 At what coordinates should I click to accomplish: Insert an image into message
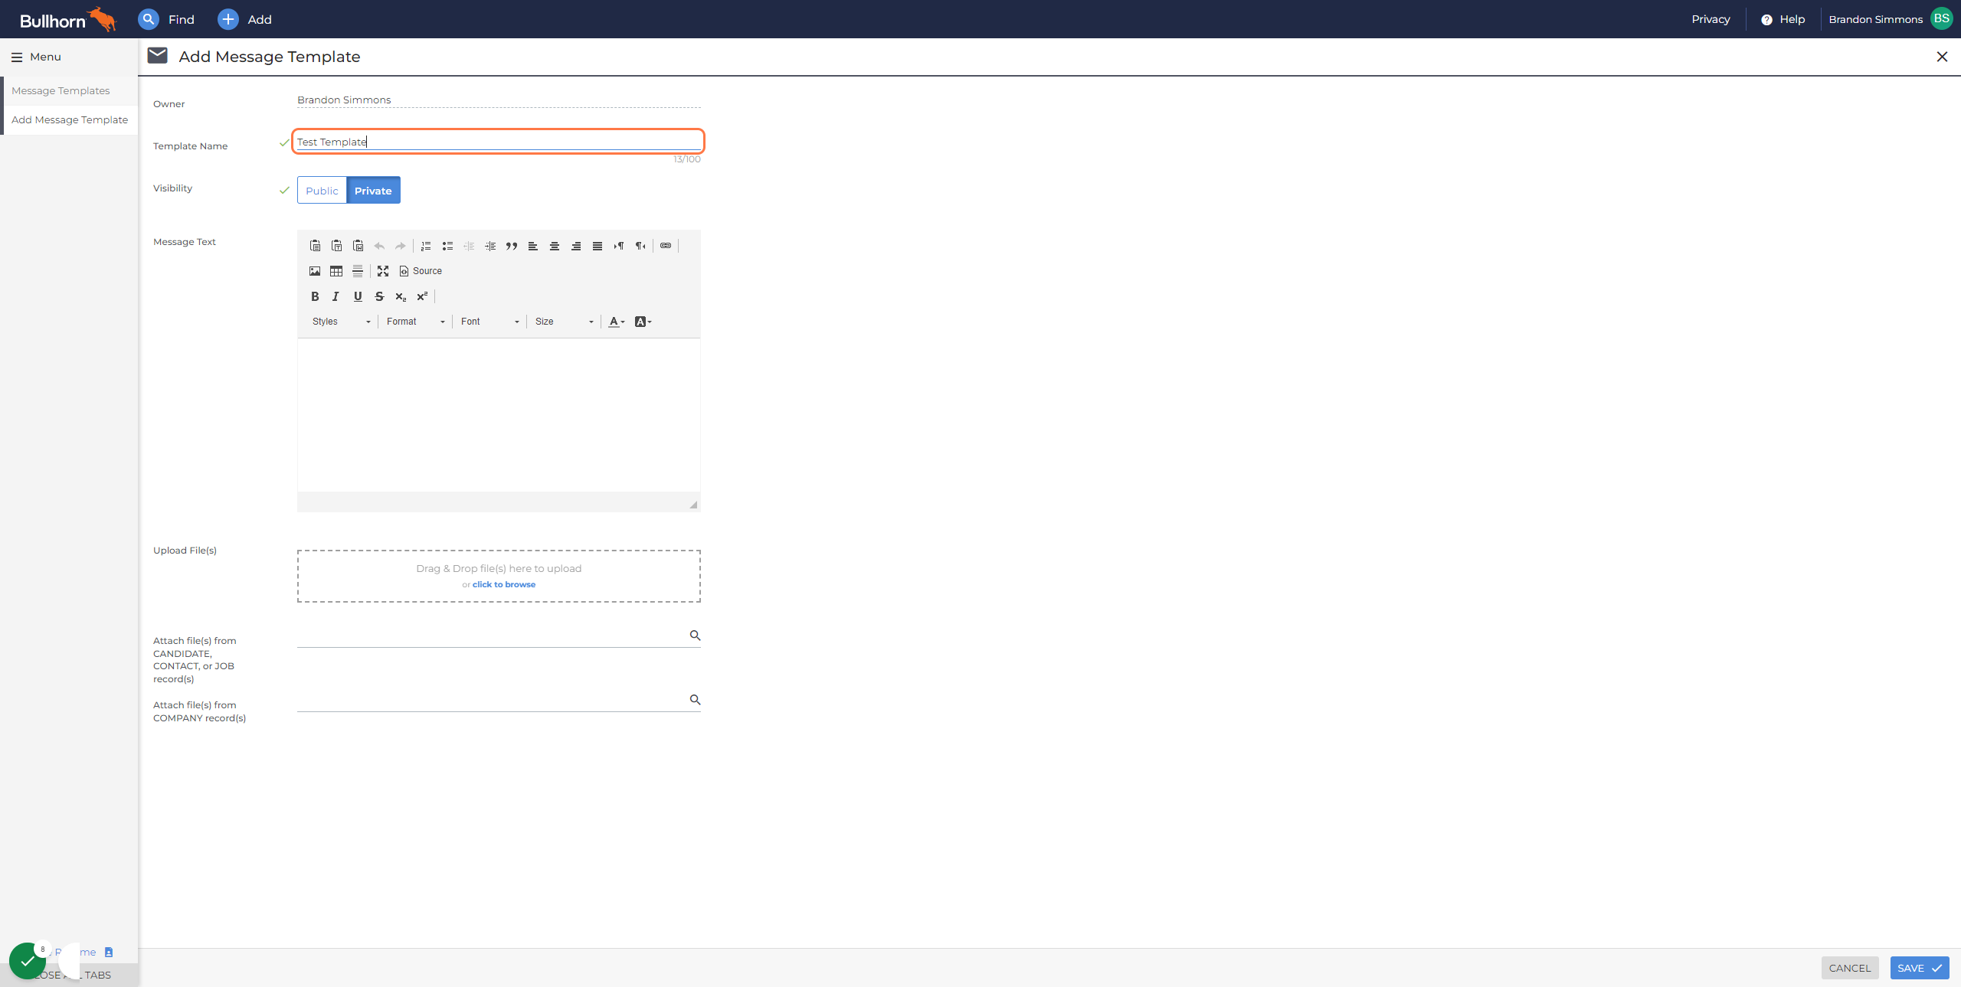315,271
